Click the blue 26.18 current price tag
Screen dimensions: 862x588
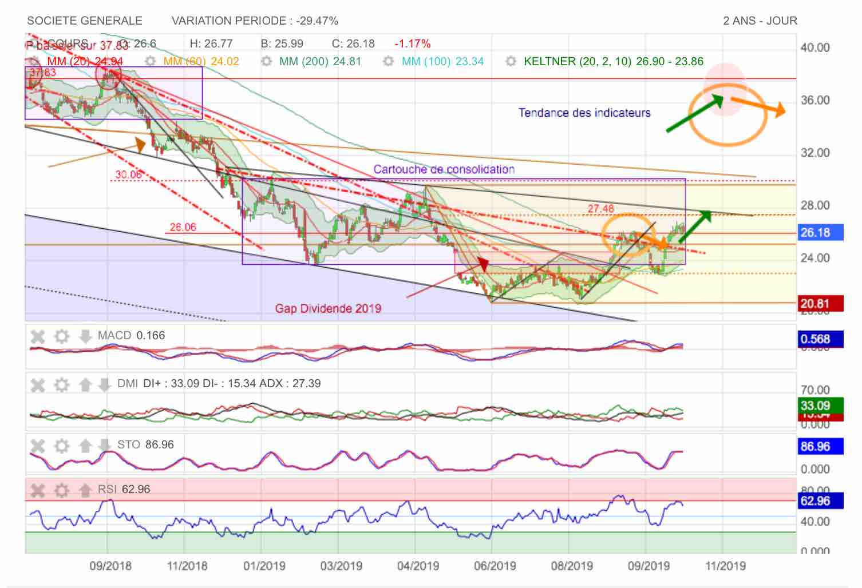click(820, 233)
